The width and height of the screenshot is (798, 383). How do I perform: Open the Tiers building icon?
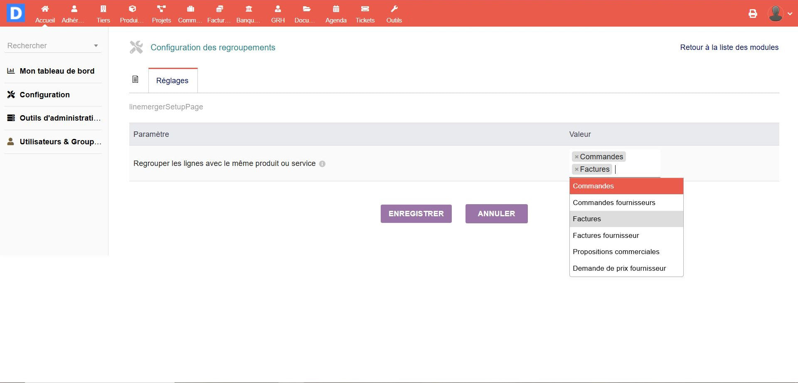[x=103, y=9]
